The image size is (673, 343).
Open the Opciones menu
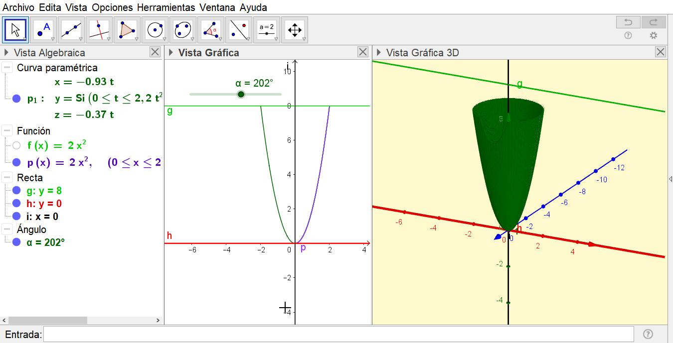pos(112,7)
